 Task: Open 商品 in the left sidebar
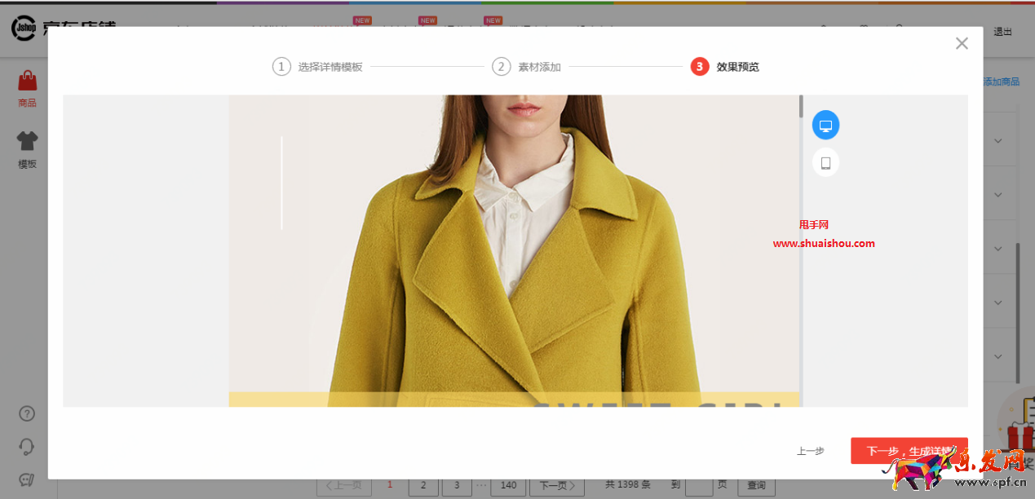click(x=27, y=89)
